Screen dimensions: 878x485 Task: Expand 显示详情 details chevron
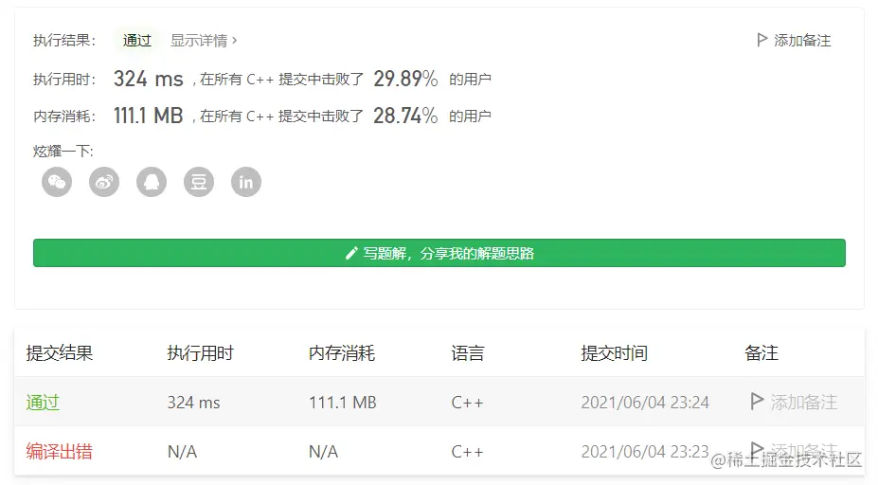pyautogui.click(x=235, y=41)
